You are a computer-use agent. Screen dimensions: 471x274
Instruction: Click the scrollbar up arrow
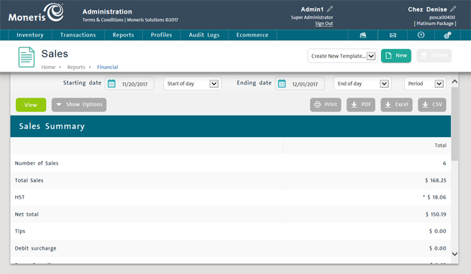click(454, 82)
